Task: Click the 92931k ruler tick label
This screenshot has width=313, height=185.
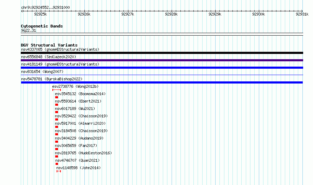Action: [x=302, y=14]
